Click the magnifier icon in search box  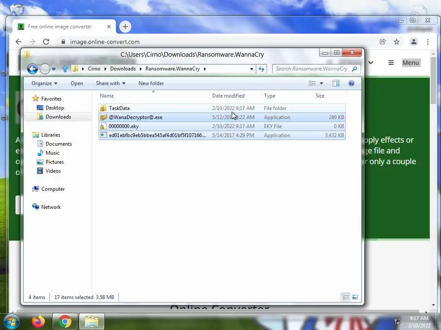[355, 69]
